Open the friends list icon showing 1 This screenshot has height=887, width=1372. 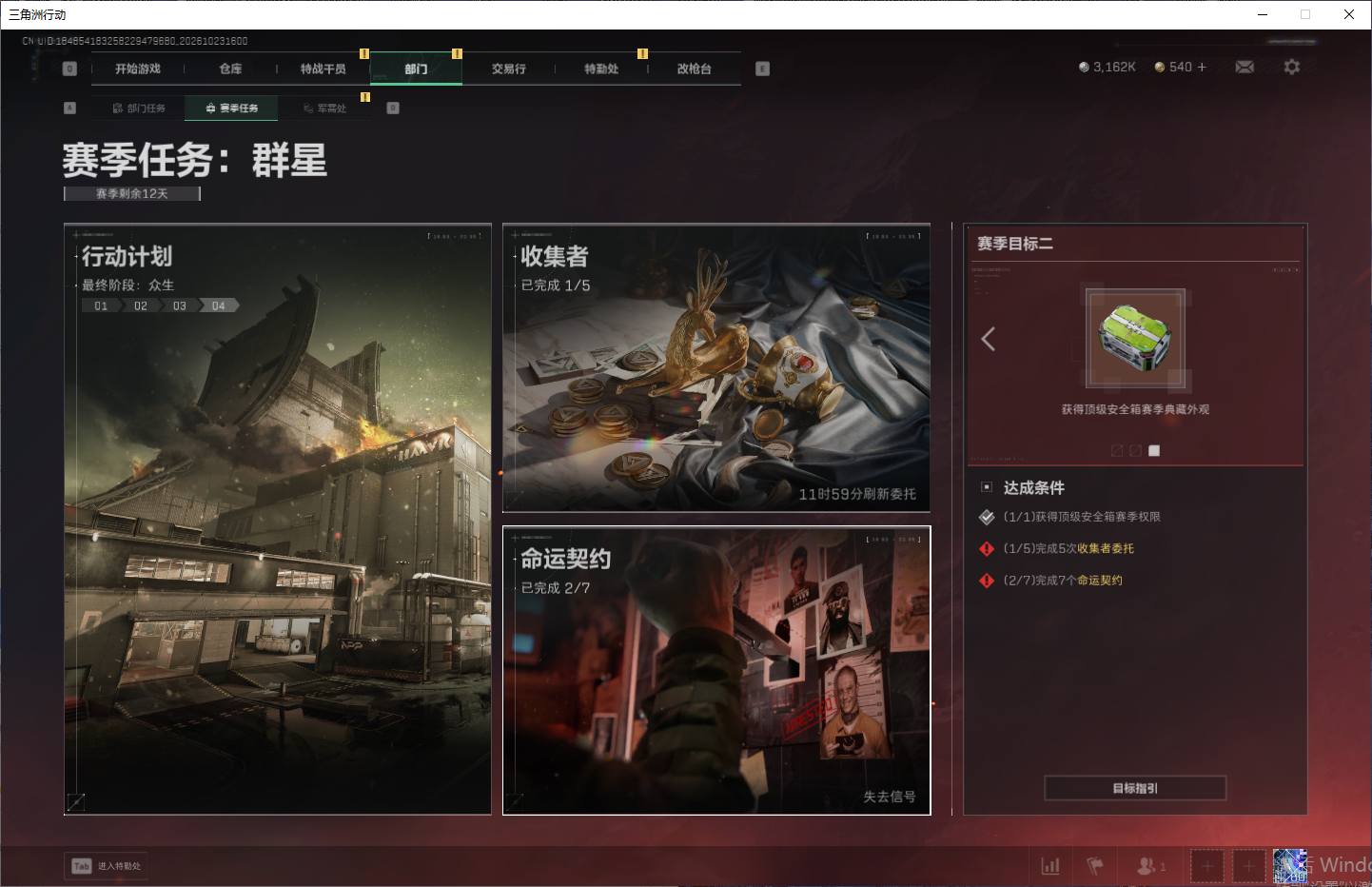point(1151,866)
